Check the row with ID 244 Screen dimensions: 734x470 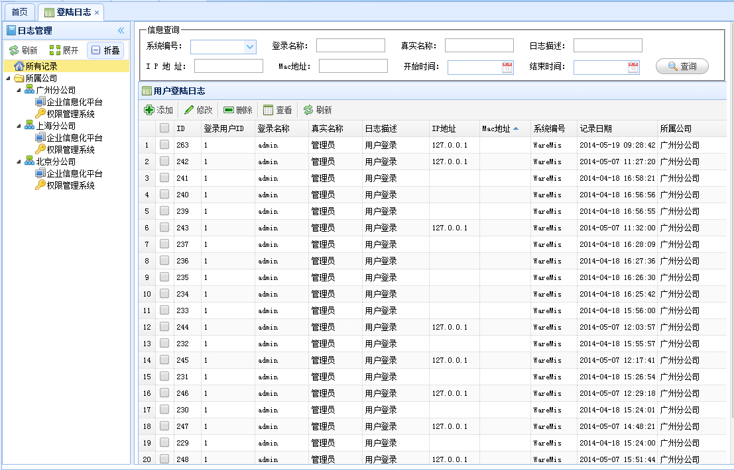pos(164,326)
